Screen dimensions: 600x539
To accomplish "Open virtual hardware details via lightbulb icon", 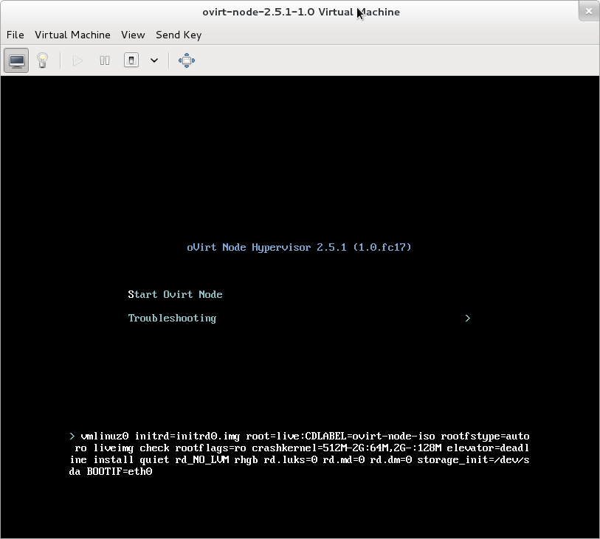I will pyautogui.click(x=43, y=60).
